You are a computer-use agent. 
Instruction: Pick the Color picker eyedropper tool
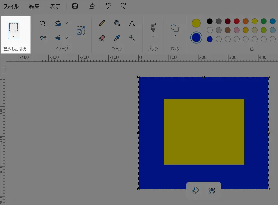pos(117,38)
